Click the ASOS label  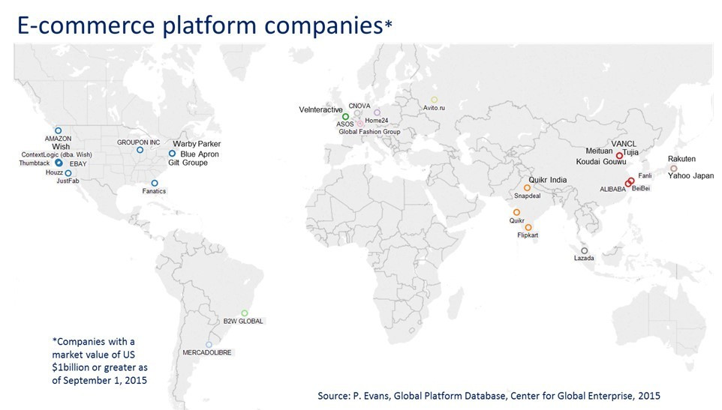tap(345, 124)
